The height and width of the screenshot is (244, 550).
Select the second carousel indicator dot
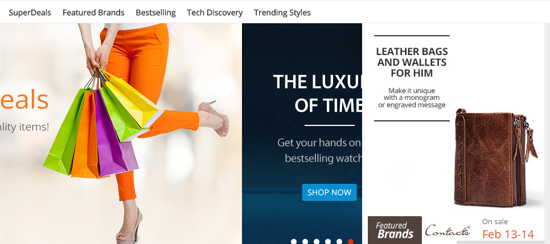(305, 241)
